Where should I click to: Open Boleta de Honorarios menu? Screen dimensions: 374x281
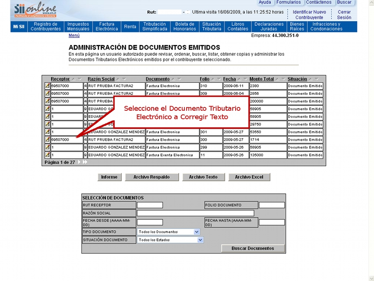[185, 27]
